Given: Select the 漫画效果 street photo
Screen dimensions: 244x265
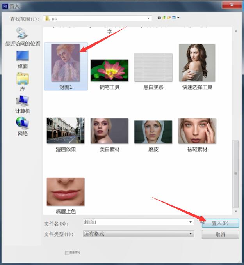Looking at the screenshot, I should coord(66,131).
